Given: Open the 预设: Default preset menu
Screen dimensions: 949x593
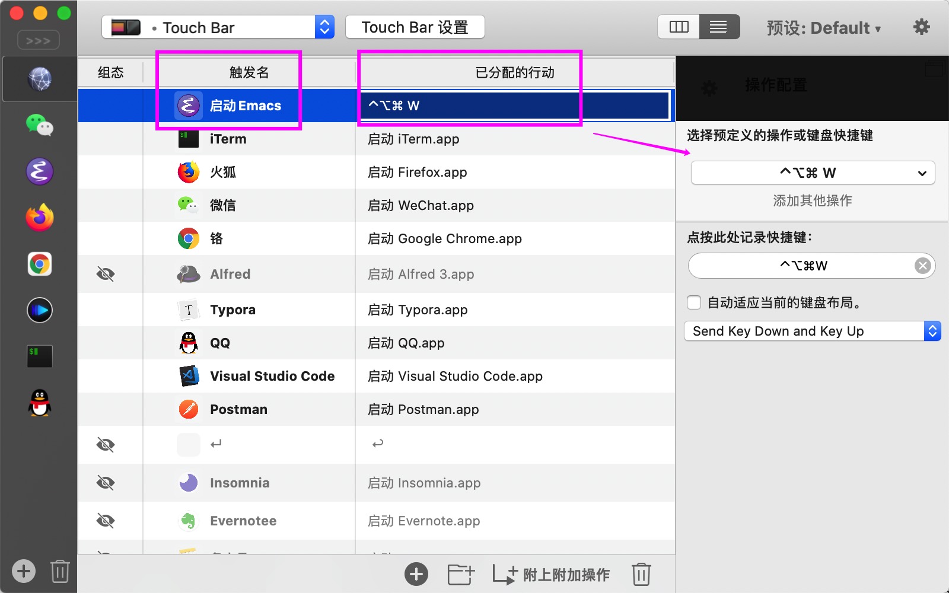Looking at the screenshot, I should click(x=824, y=28).
